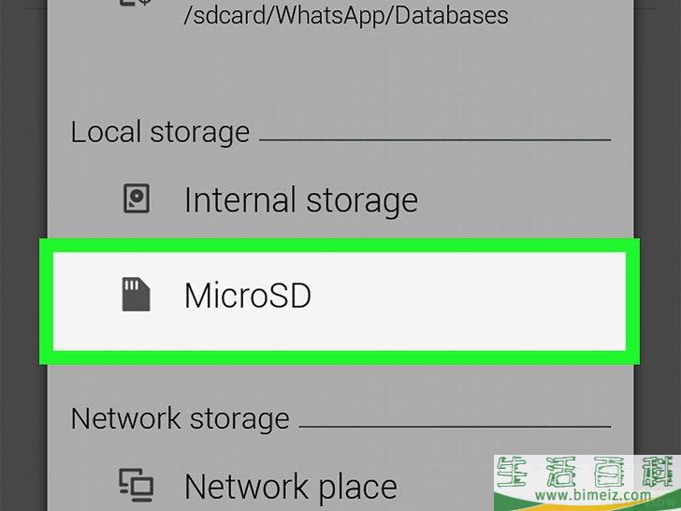681x511 pixels.
Task: Open the /sdcard/WhatsApp/Databases path entry
Action: tap(346, 14)
